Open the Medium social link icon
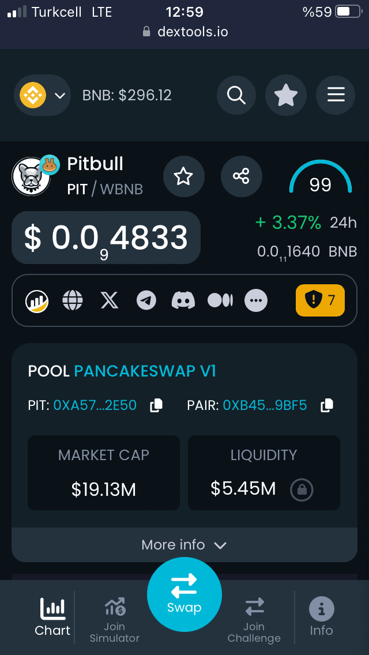The image size is (369, 655). [220, 300]
